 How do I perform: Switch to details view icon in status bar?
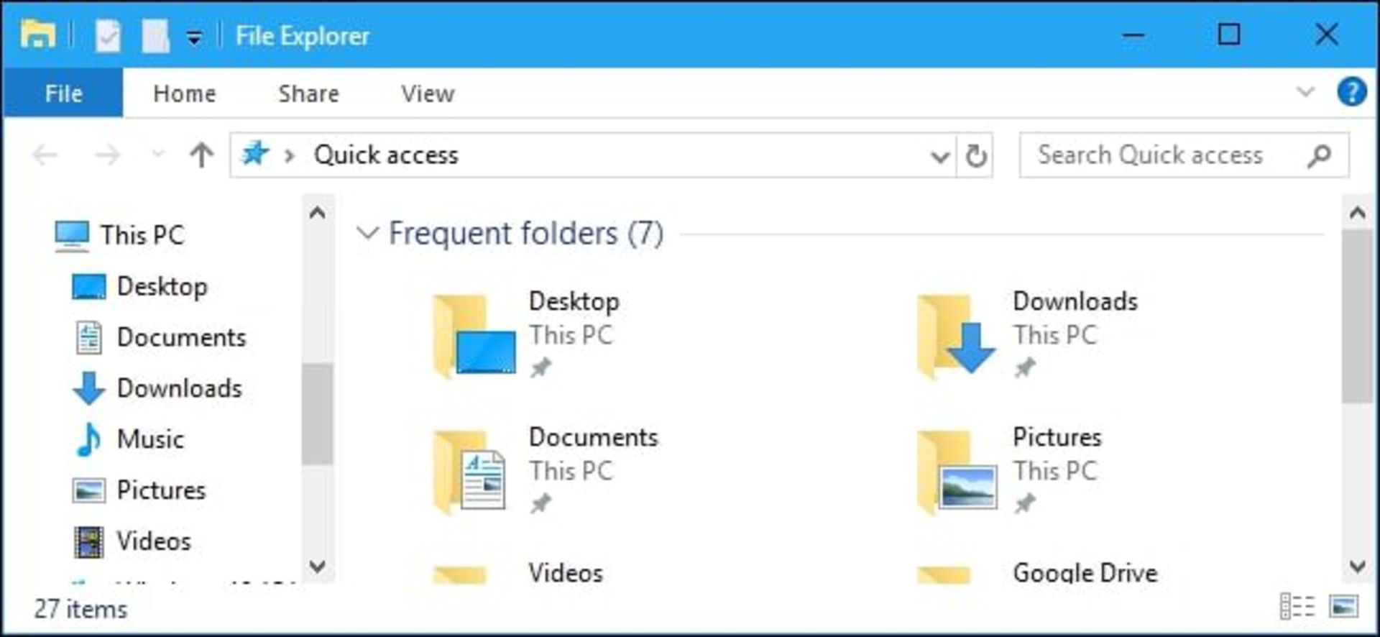click(x=1297, y=606)
